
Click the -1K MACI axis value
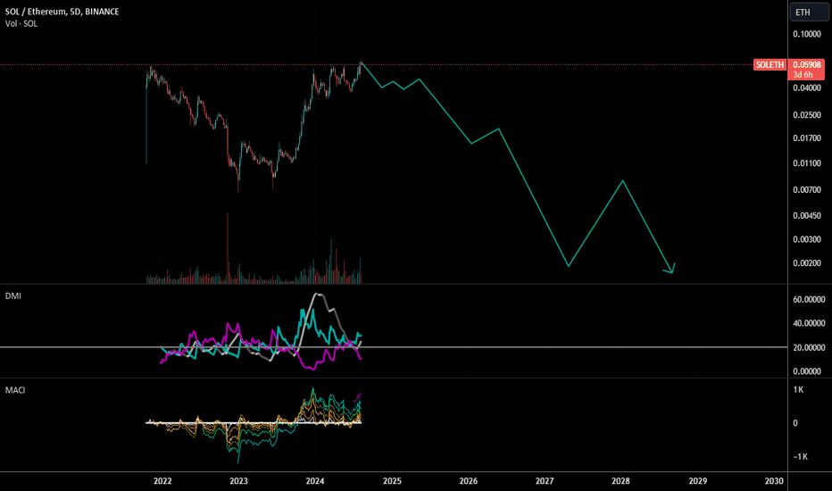(x=800, y=456)
